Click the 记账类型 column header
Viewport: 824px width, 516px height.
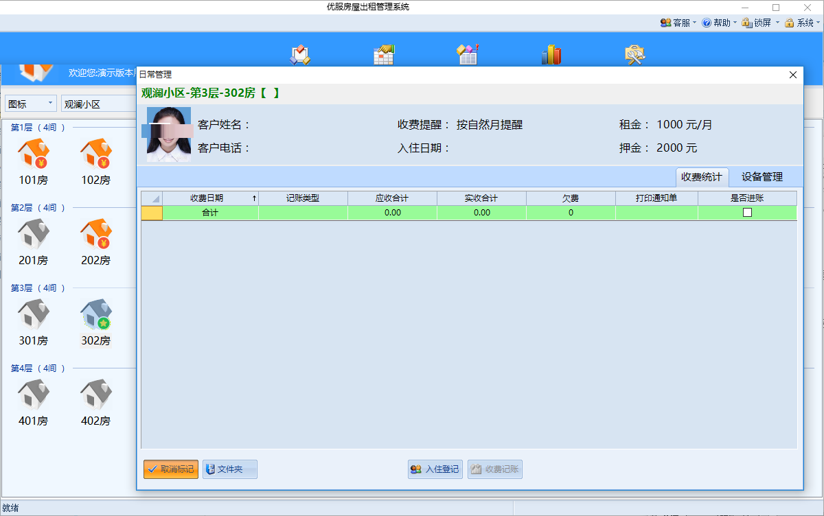point(304,198)
